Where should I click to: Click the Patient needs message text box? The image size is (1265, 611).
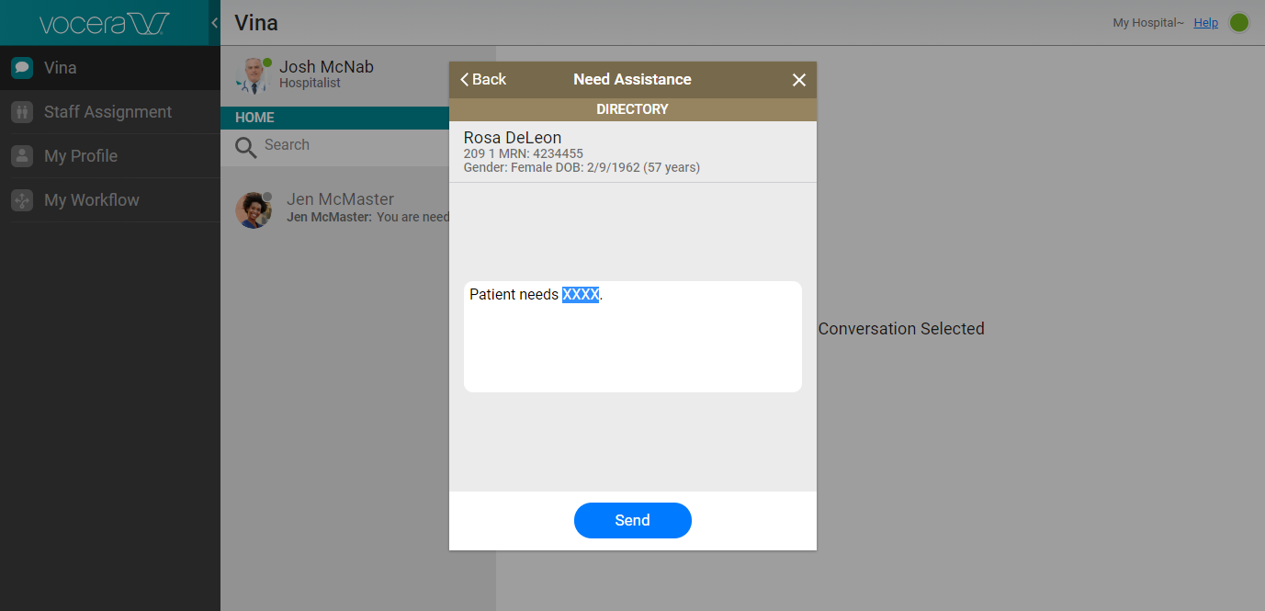point(632,336)
